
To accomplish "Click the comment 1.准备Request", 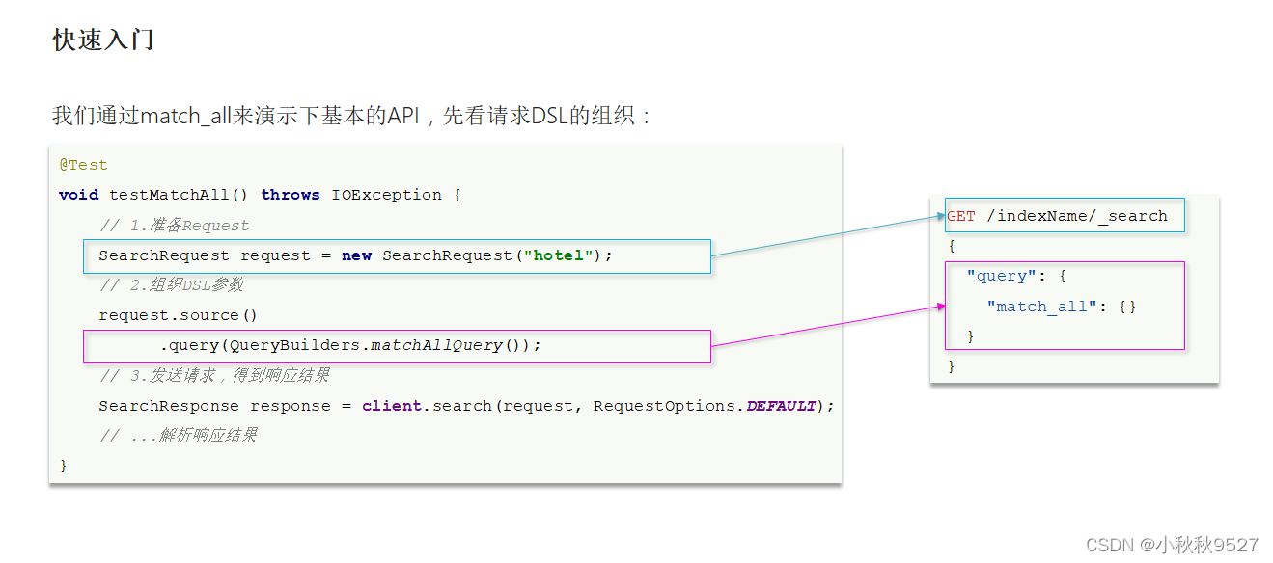I will tap(177, 225).
